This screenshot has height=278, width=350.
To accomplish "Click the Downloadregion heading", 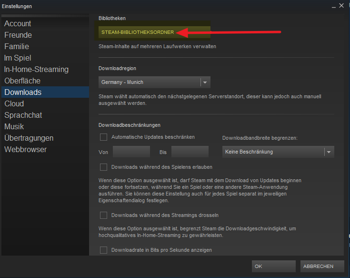I will click(x=117, y=68).
